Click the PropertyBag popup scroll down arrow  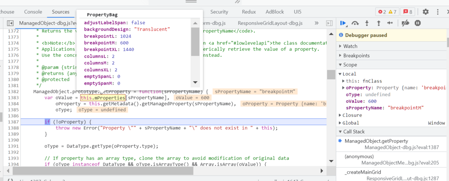[x=195, y=83]
